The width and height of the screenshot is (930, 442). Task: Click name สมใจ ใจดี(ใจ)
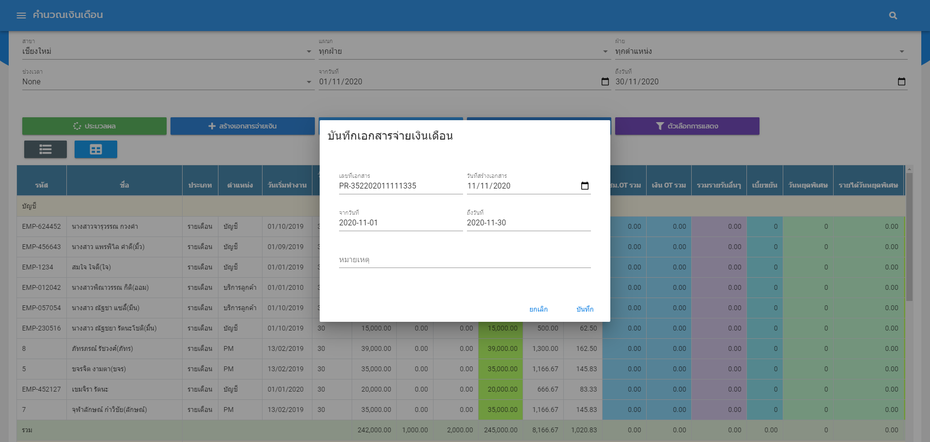tap(91, 267)
